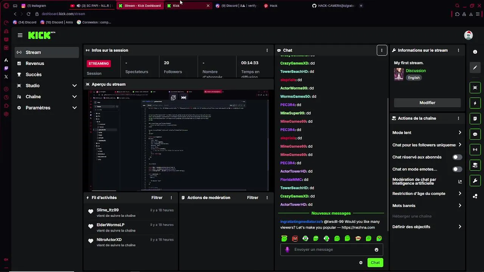Viewport: 484px width, 272px height.
Task: Click the stream preview thumbnail
Action: pos(178,141)
